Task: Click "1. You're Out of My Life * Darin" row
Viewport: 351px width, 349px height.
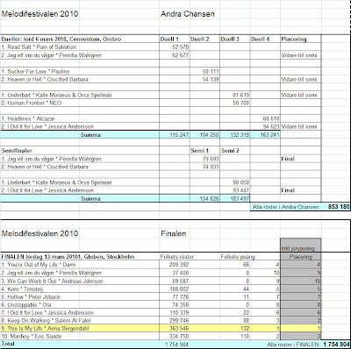Action: [39, 265]
